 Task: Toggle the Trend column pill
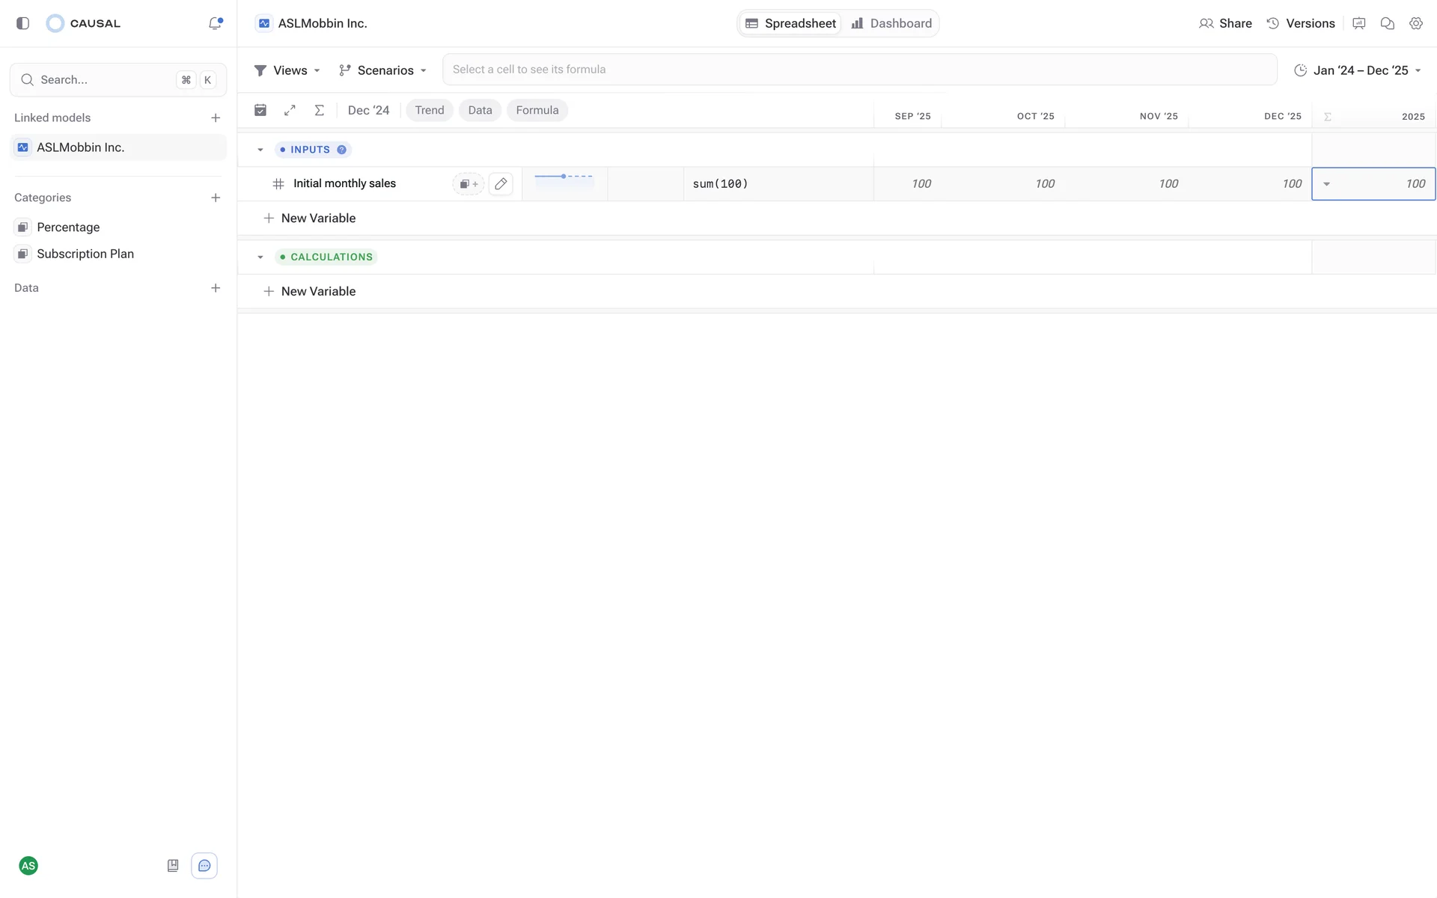pyautogui.click(x=429, y=110)
